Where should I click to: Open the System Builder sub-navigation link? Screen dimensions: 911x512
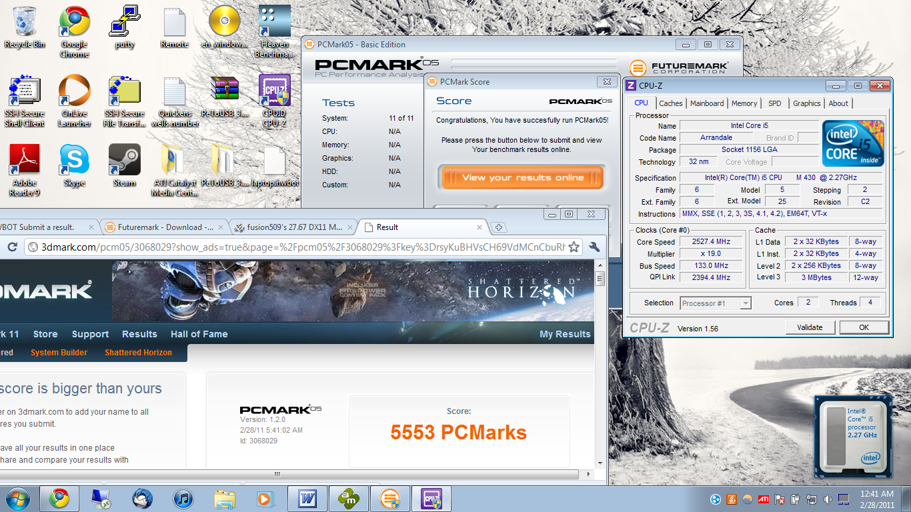tap(59, 353)
